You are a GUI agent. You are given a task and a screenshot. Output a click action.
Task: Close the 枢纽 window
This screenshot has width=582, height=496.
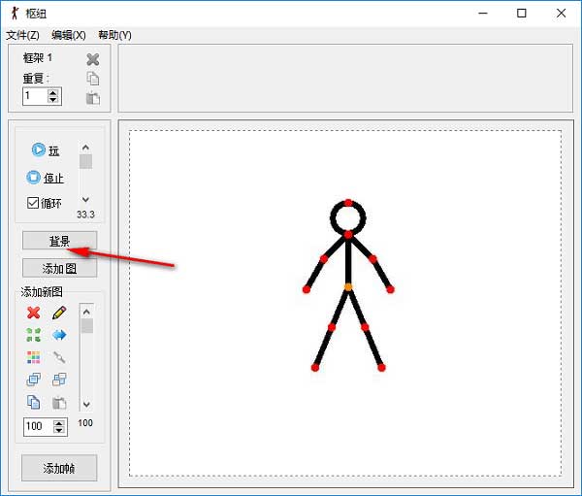561,14
